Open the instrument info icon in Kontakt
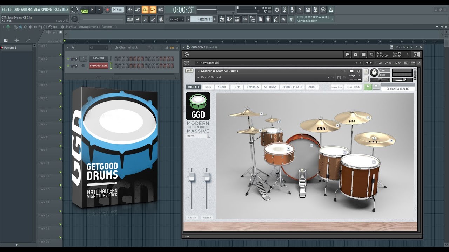 pyautogui.click(x=358, y=71)
